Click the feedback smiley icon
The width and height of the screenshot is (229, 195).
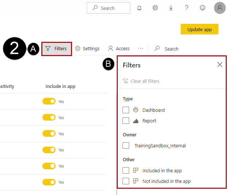(x=203, y=8)
